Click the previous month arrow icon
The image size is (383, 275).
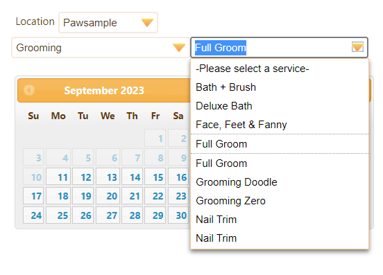(x=29, y=90)
